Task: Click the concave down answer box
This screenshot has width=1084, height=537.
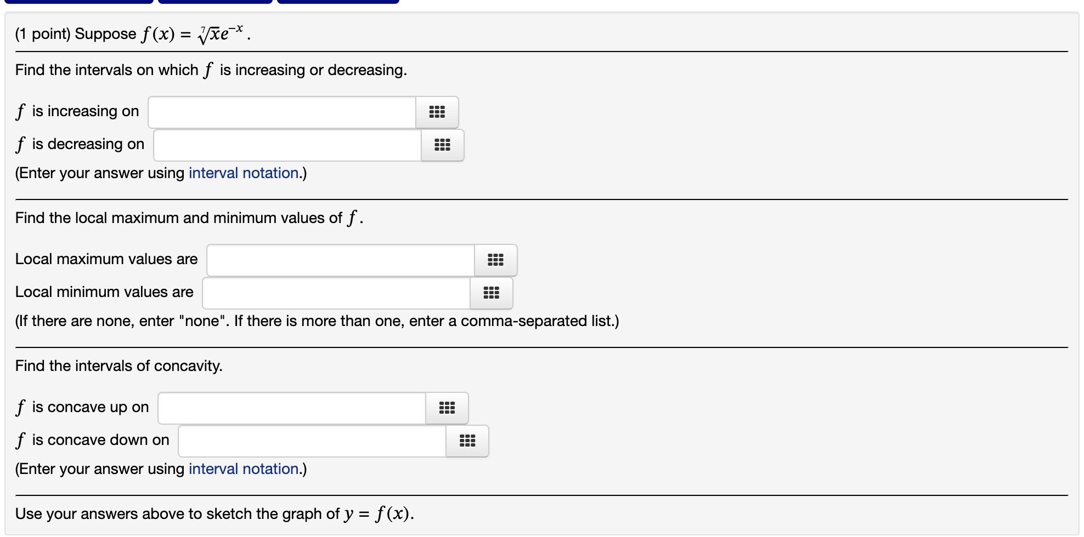Action: click(x=310, y=441)
